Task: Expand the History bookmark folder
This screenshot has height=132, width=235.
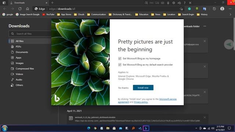Action: coord(202,15)
